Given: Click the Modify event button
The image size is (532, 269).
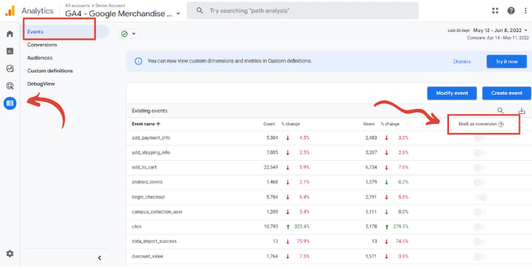Looking at the screenshot, I should pyautogui.click(x=452, y=93).
